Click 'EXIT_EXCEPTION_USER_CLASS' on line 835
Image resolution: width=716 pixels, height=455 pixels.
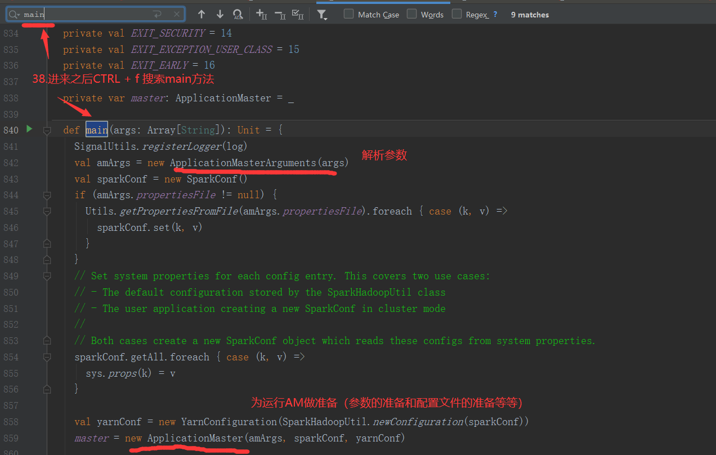point(201,50)
